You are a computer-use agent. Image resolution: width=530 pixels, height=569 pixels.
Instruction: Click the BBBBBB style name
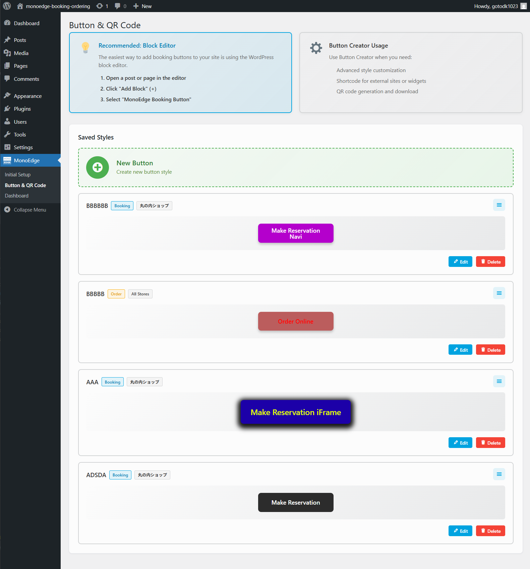coord(97,206)
